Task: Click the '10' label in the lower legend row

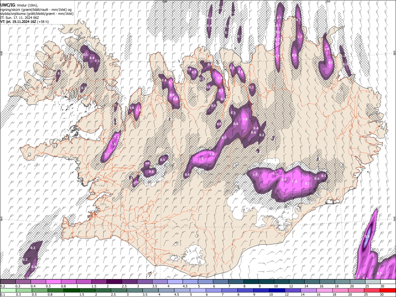Action: pos(271,295)
